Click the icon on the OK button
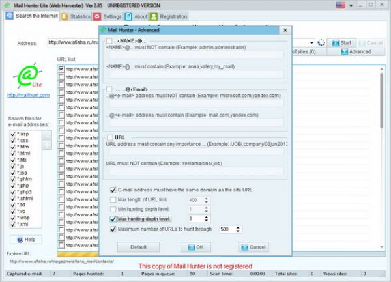Image resolution: width=391 pixels, height=282 pixels. [191, 247]
